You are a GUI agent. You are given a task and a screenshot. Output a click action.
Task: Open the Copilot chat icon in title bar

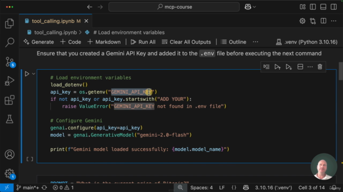[248, 7]
